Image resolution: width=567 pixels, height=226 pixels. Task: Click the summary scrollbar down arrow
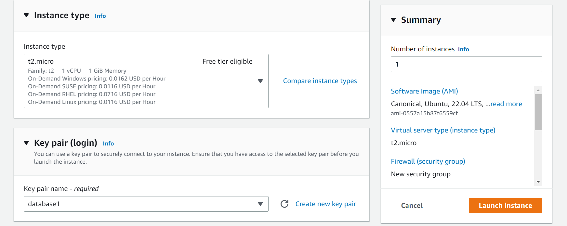pos(538,182)
